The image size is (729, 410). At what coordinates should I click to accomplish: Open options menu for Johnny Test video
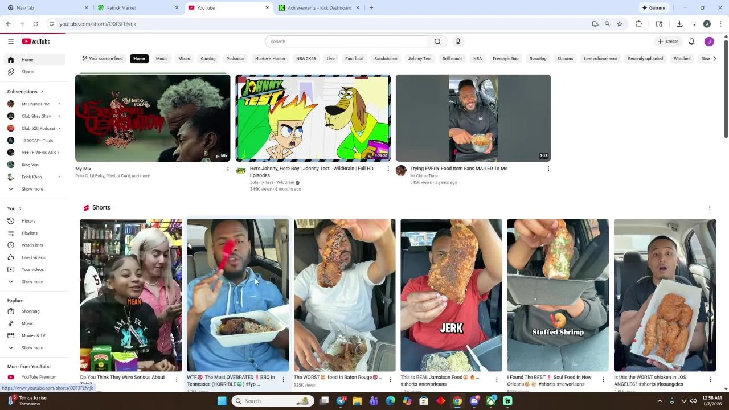click(388, 169)
